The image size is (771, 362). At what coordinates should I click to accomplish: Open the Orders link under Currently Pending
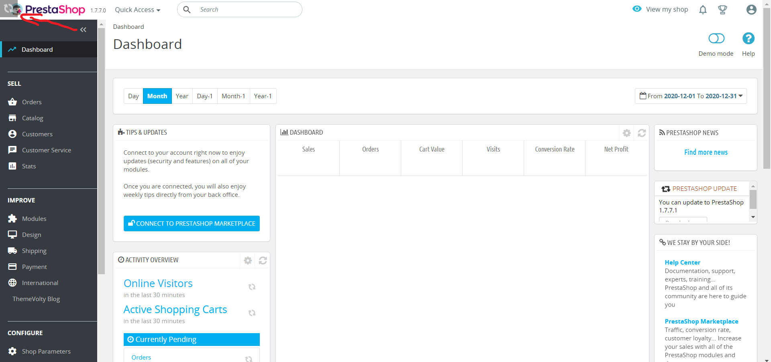pyautogui.click(x=141, y=357)
